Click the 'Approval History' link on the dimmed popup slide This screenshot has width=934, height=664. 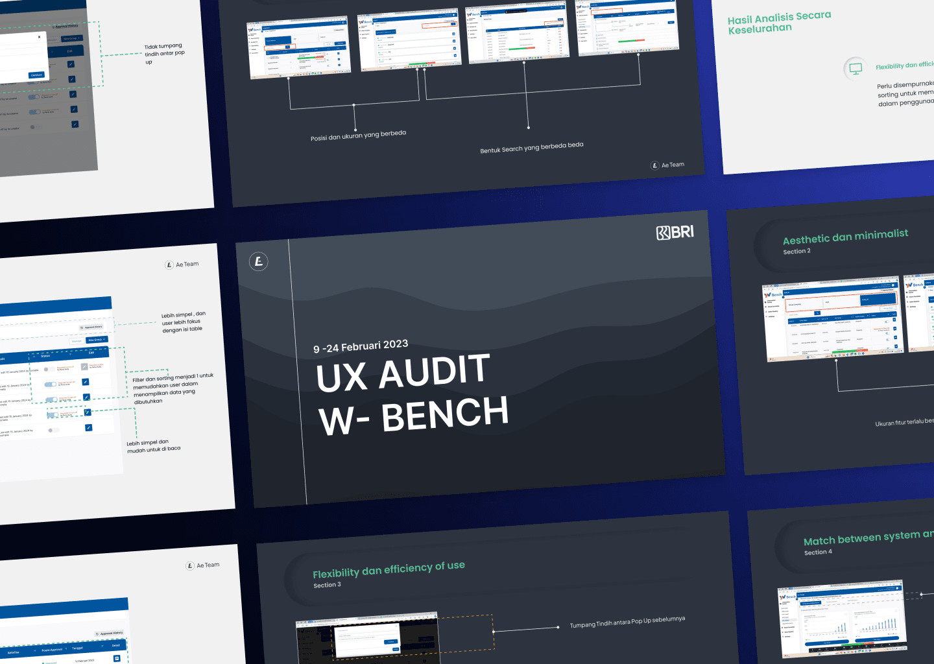(x=66, y=26)
